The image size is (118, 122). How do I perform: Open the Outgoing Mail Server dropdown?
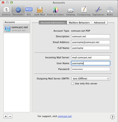tap(91, 78)
